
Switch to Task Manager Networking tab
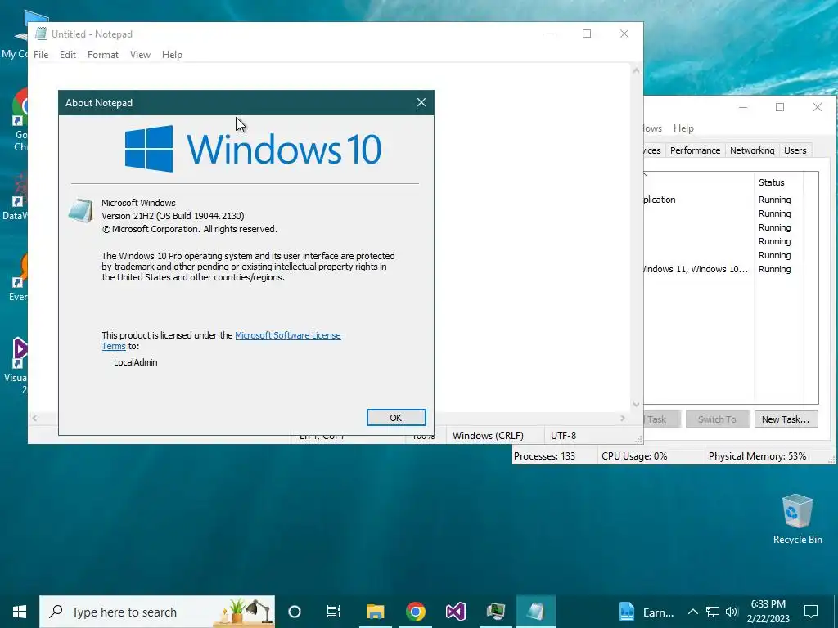tap(752, 150)
